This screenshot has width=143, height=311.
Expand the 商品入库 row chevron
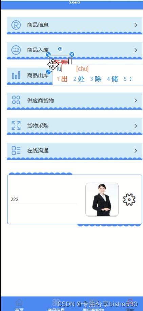[x=136, y=50]
